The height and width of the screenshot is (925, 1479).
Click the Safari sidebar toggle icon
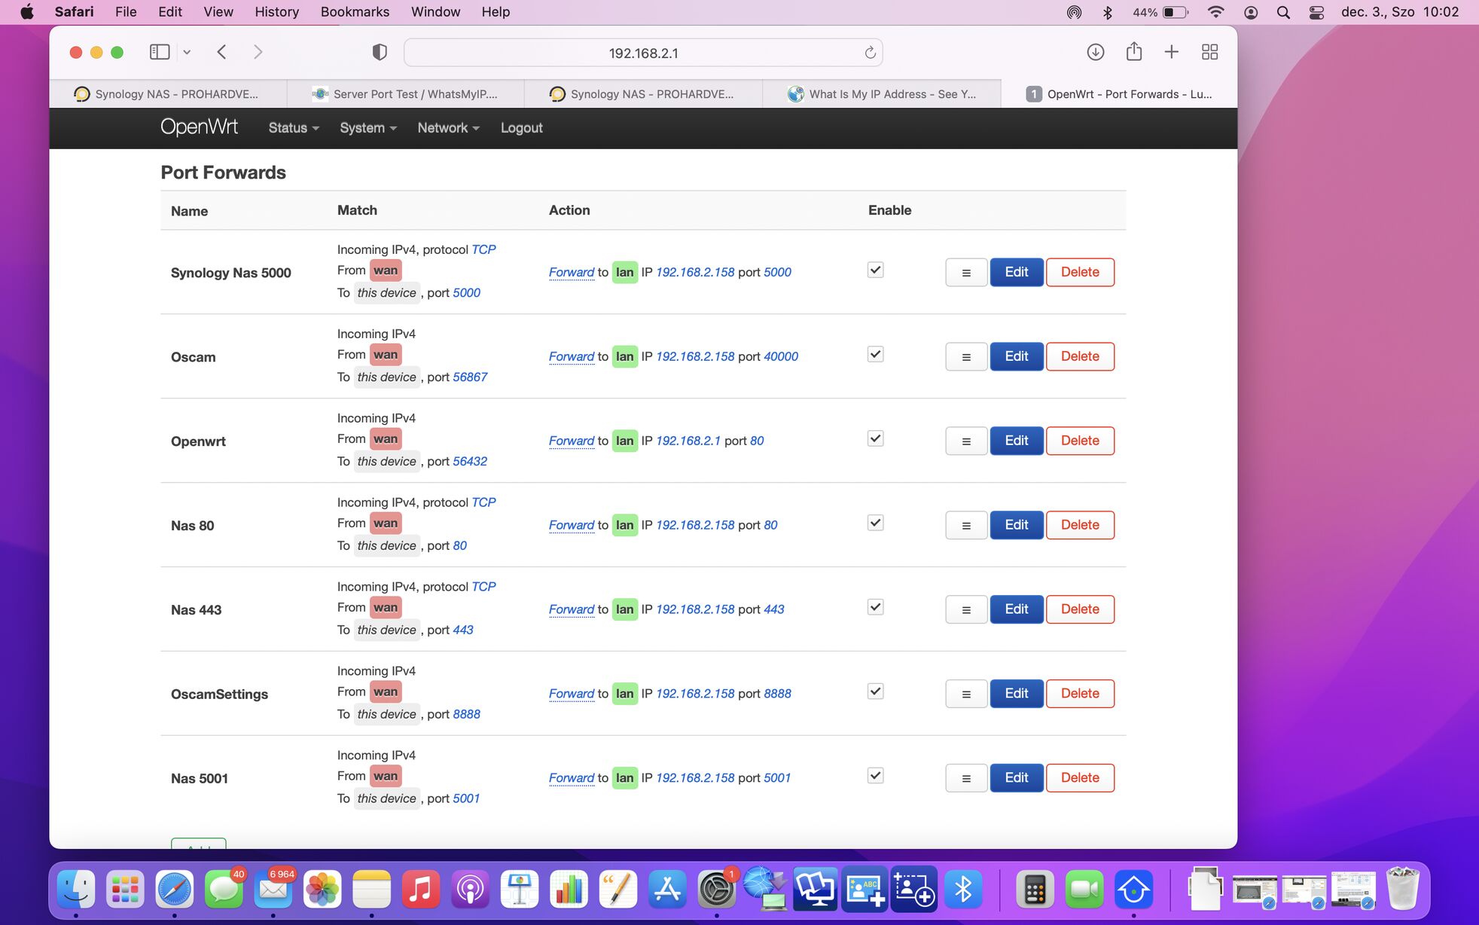coord(160,52)
